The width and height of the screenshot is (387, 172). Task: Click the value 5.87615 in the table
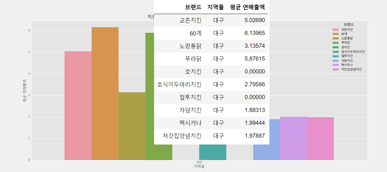click(255, 59)
